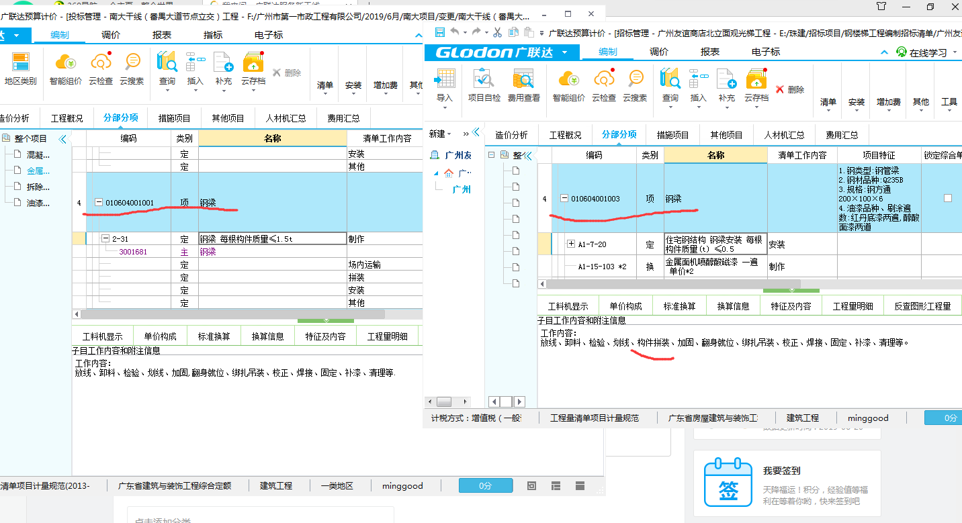This screenshot has width=962, height=523.
Task: Open 项目自检 in the right Glodon window
Action: point(484,85)
